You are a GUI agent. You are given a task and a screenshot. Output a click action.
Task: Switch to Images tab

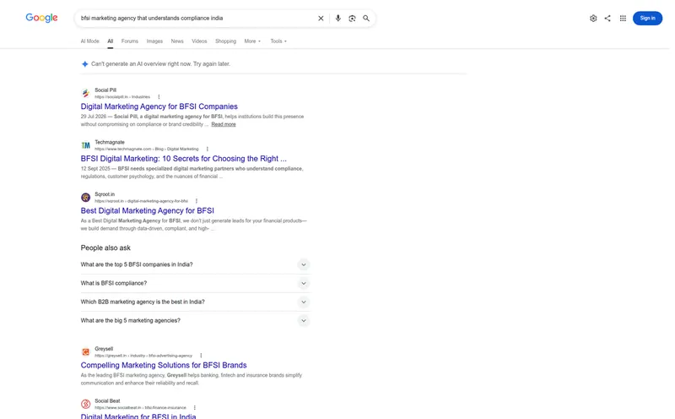pos(154,41)
